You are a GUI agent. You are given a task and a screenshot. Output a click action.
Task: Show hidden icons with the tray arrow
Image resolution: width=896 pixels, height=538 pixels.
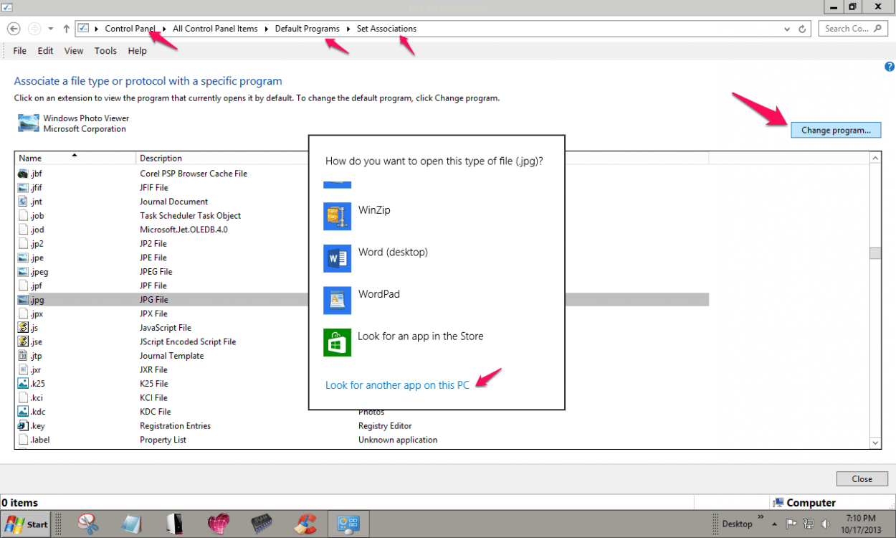click(x=774, y=524)
